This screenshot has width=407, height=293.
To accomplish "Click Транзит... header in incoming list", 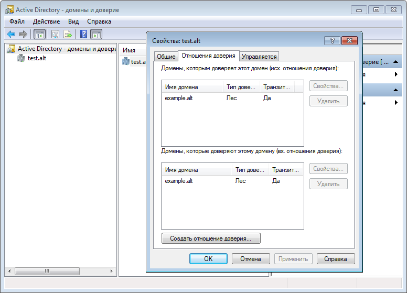I will (286, 170).
